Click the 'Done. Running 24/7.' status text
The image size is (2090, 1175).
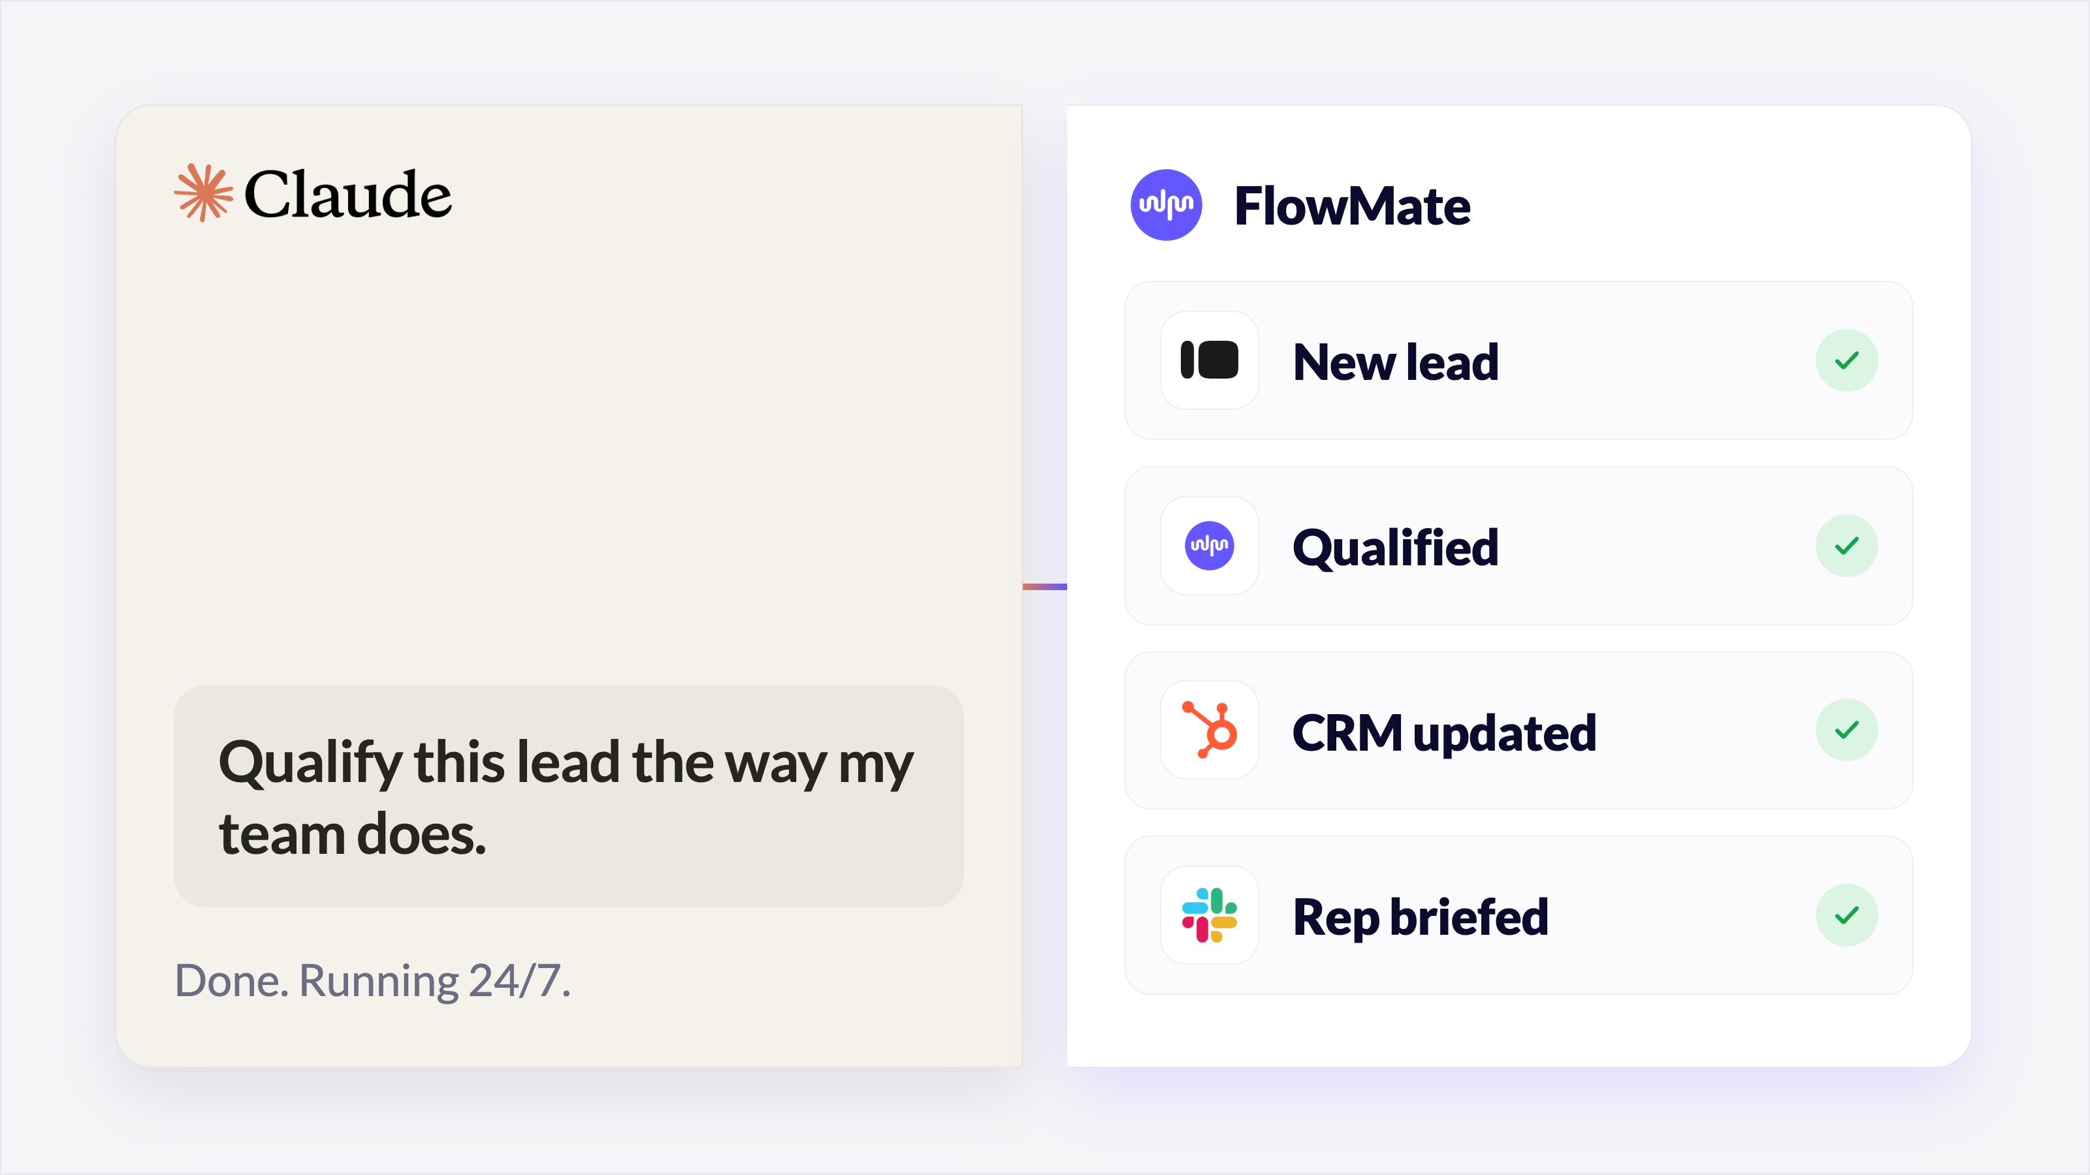372,980
